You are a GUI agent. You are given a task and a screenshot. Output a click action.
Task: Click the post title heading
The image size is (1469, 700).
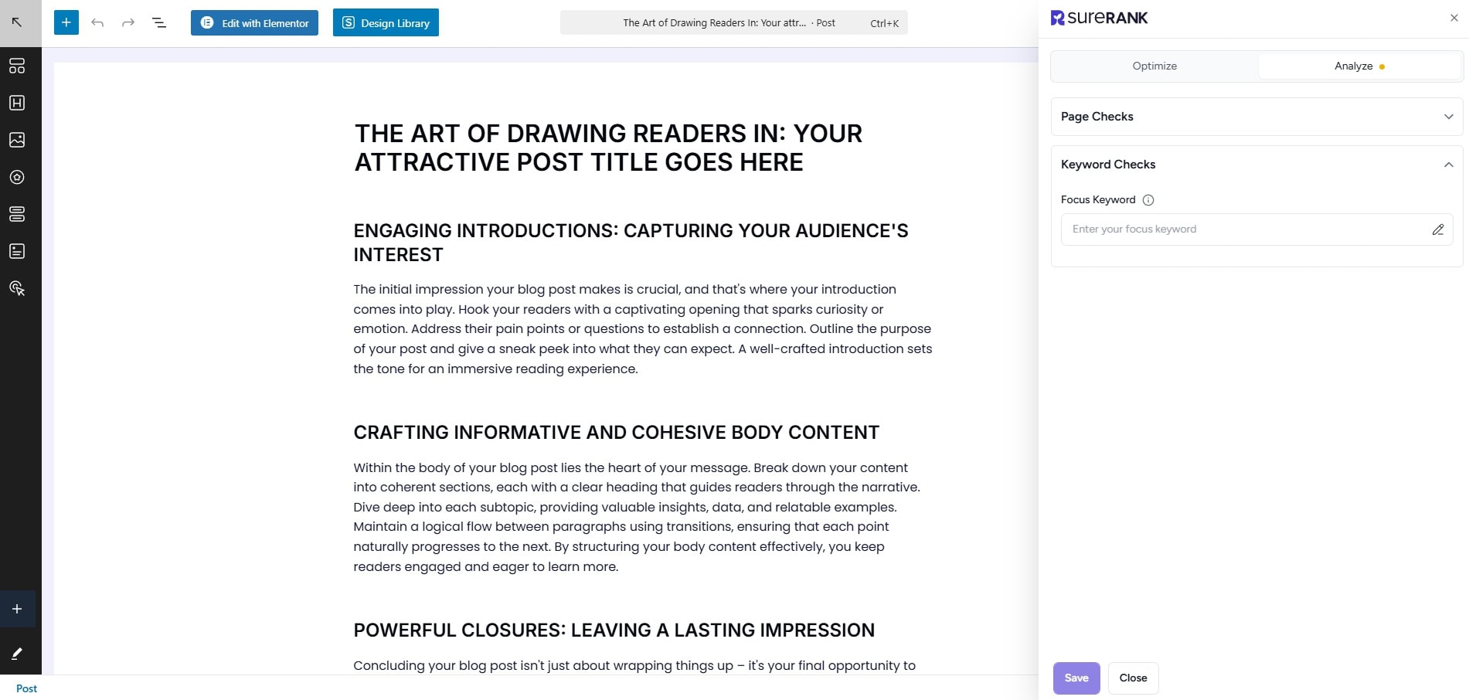[608, 148]
